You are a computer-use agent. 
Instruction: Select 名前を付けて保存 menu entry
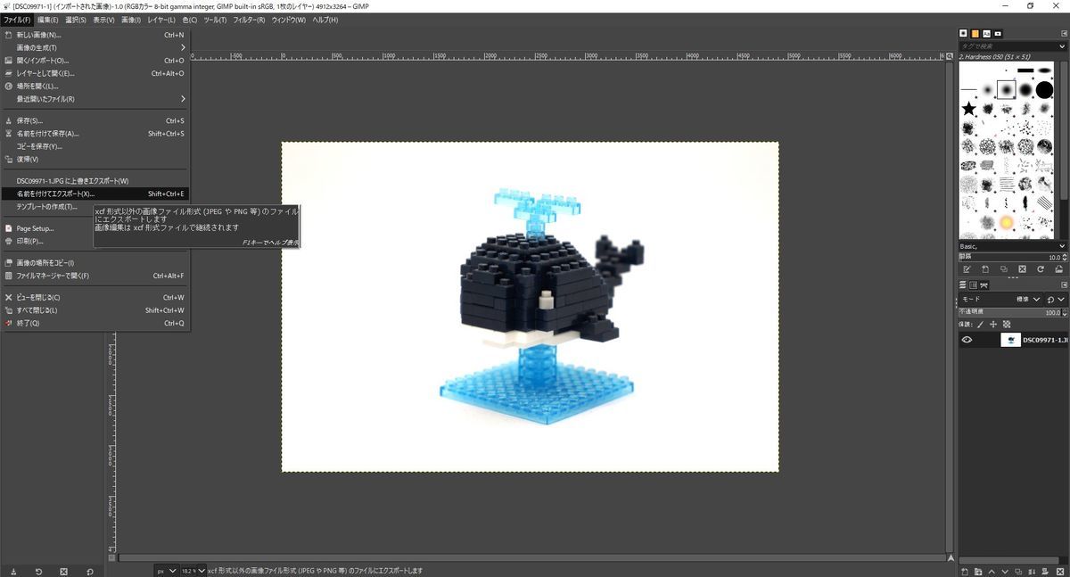(x=95, y=134)
